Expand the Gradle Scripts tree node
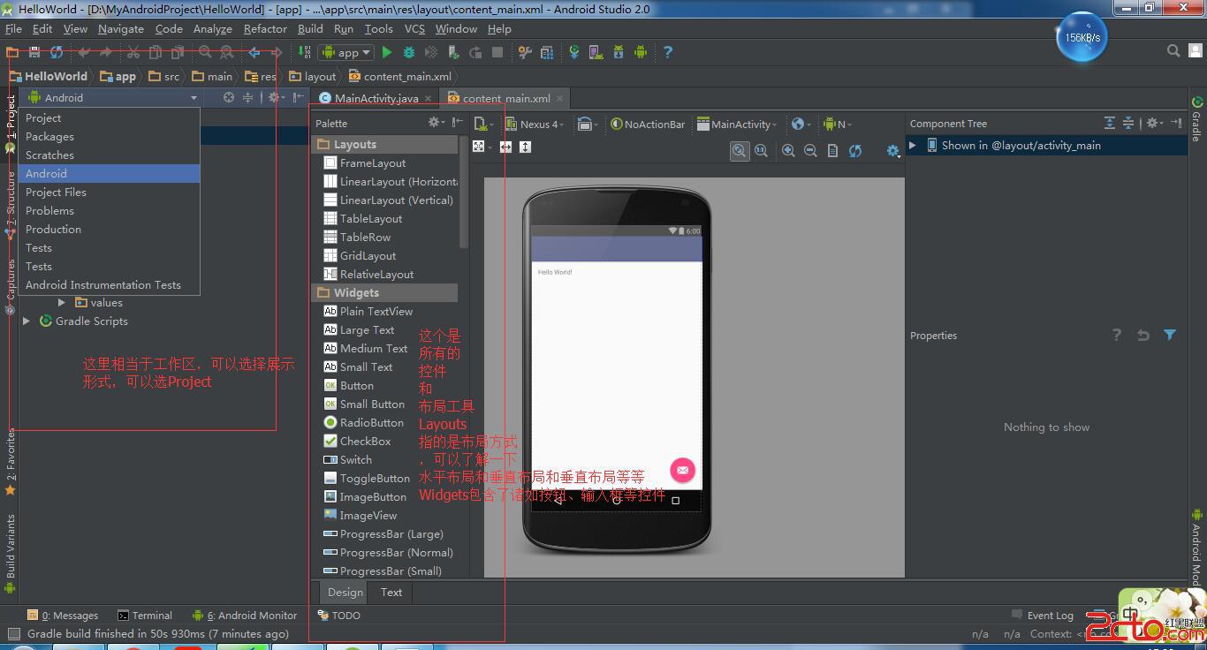This screenshot has height=650, width=1207. point(27,321)
